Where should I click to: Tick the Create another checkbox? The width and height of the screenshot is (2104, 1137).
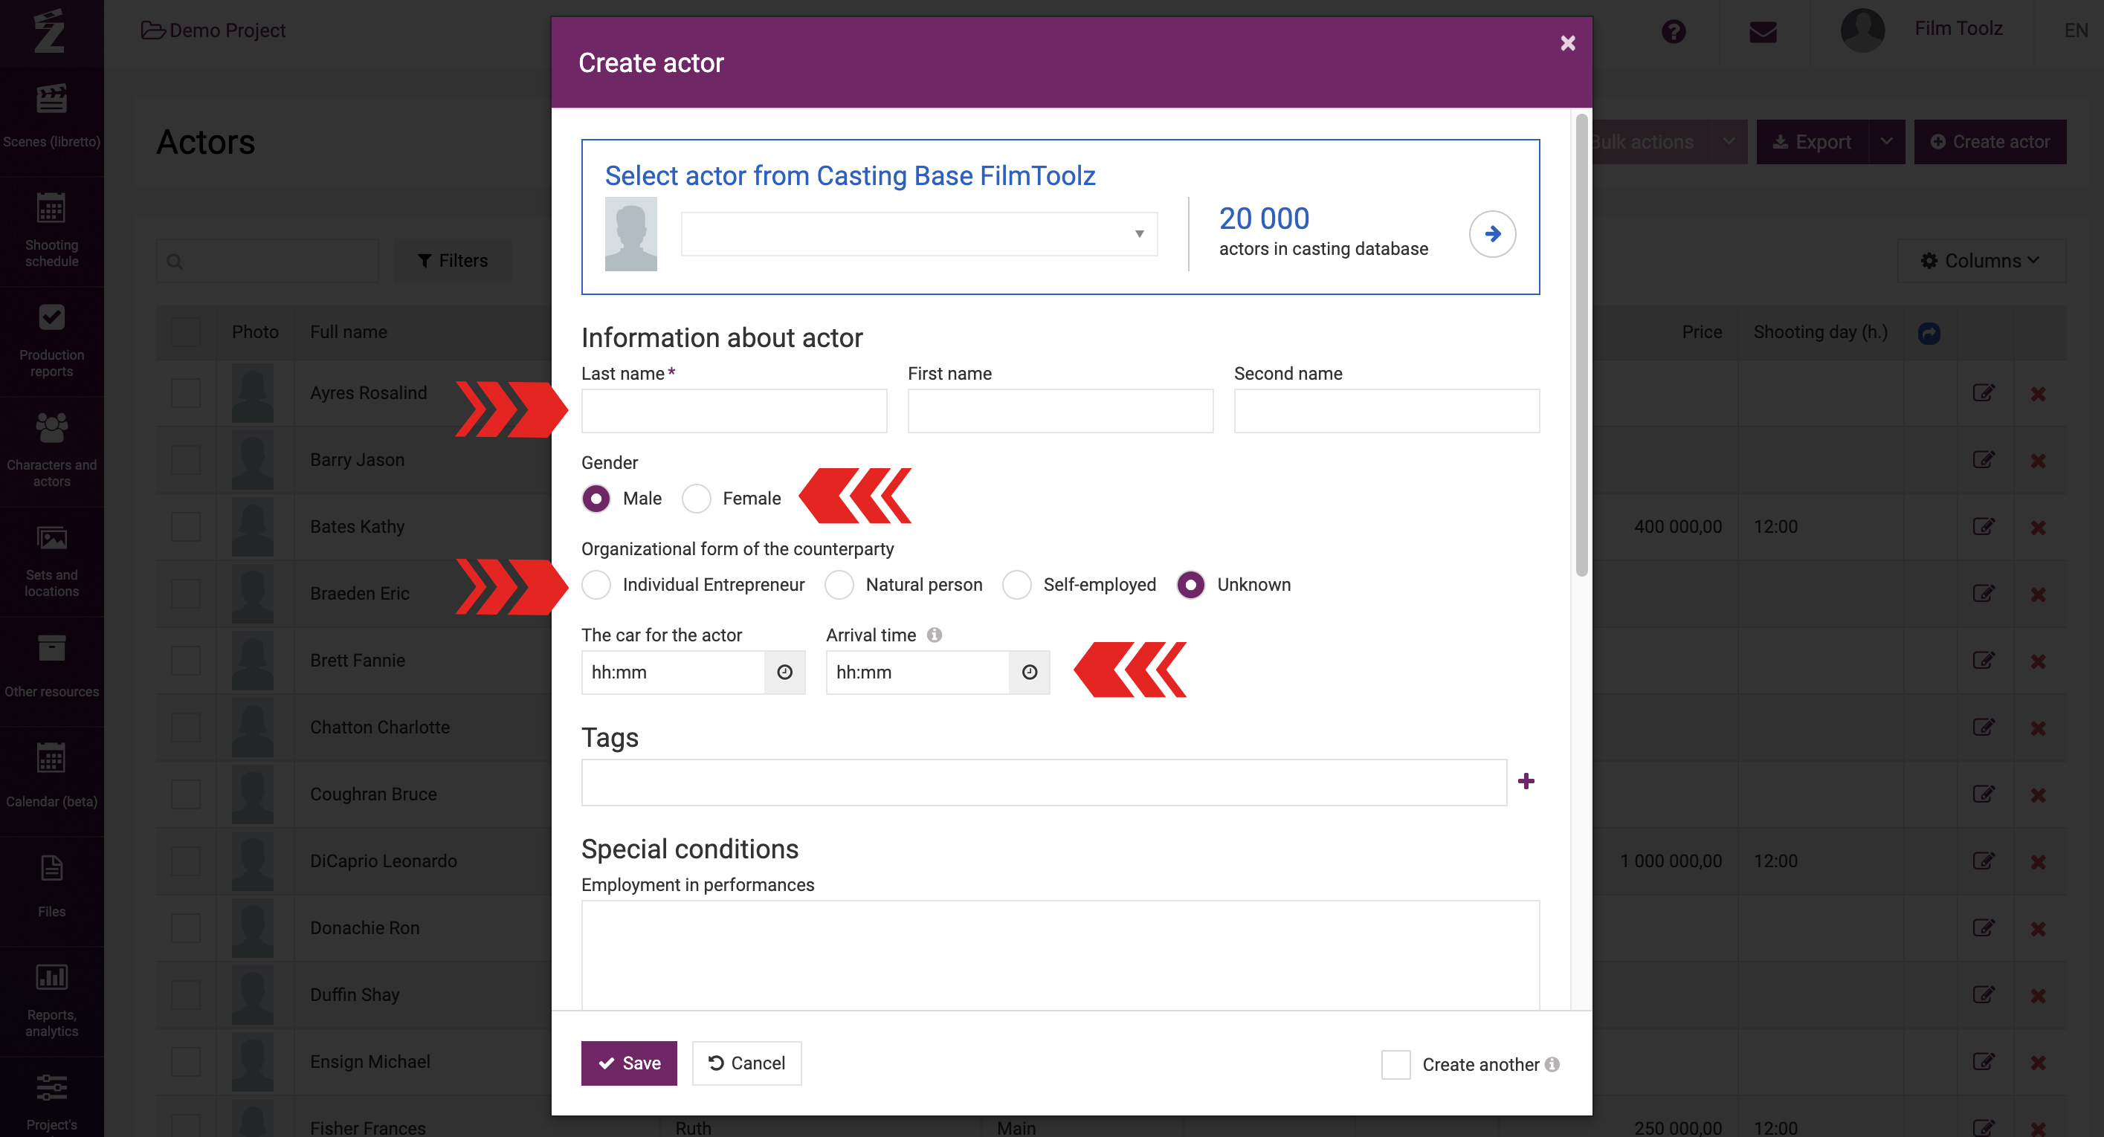1395,1064
